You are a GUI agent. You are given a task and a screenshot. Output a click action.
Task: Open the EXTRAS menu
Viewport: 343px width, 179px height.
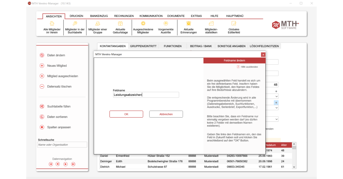[196, 16]
